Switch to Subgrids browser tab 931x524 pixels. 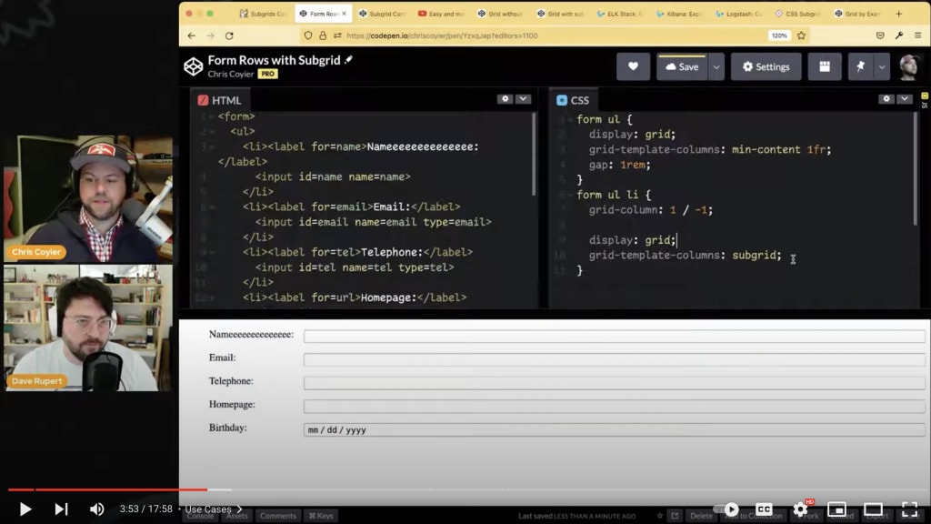pyautogui.click(x=263, y=13)
